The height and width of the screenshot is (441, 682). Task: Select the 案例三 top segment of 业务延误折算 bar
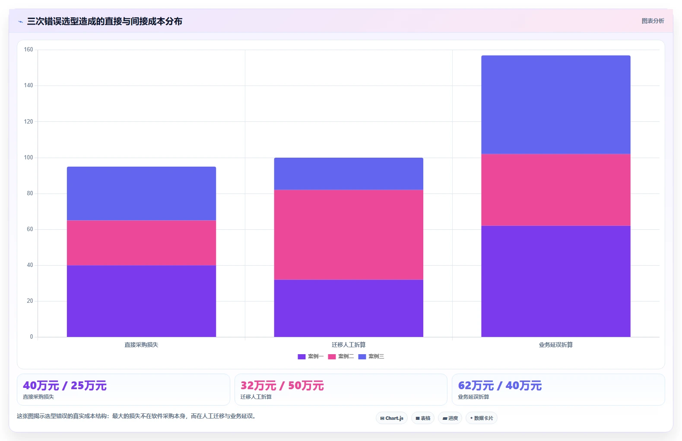pyautogui.click(x=556, y=105)
